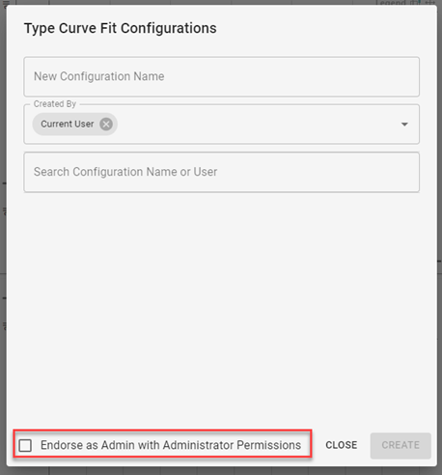Click the blank space beside Current User chip
The width and height of the screenshot is (442, 475).
258,125
